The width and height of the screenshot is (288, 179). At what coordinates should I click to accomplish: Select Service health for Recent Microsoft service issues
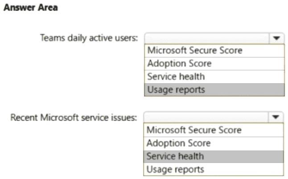[214, 156]
